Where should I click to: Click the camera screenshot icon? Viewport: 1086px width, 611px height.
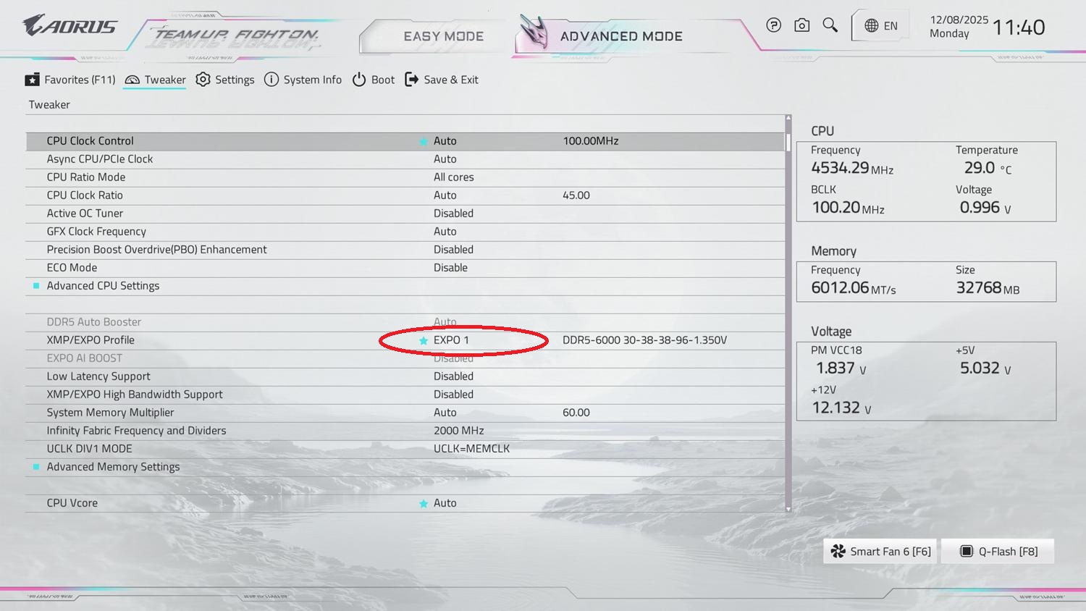pos(801,25)
